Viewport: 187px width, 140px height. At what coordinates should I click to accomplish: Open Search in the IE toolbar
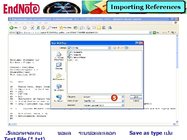52,28
